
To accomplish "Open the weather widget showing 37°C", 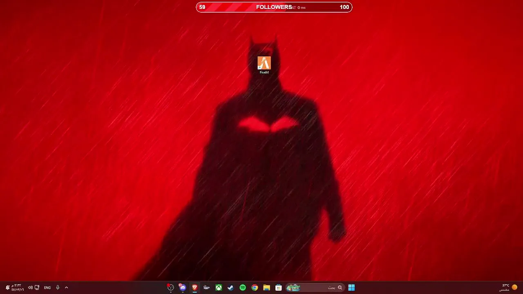I will tap(508, 287).
